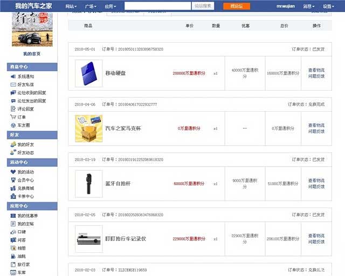This screenshot has height=276, width=345.
Task: Click the 兑换商城 gift icon
Action: tap(13, 188)
